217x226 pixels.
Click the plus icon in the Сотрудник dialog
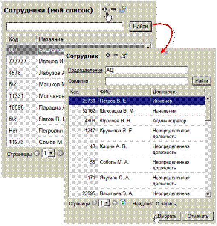tap(108, 55)
